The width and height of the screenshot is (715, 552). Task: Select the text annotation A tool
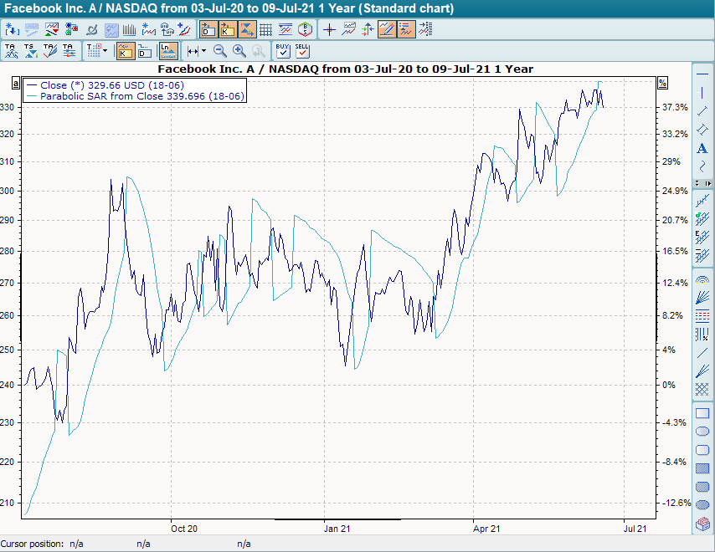click(x=702, y=149)
